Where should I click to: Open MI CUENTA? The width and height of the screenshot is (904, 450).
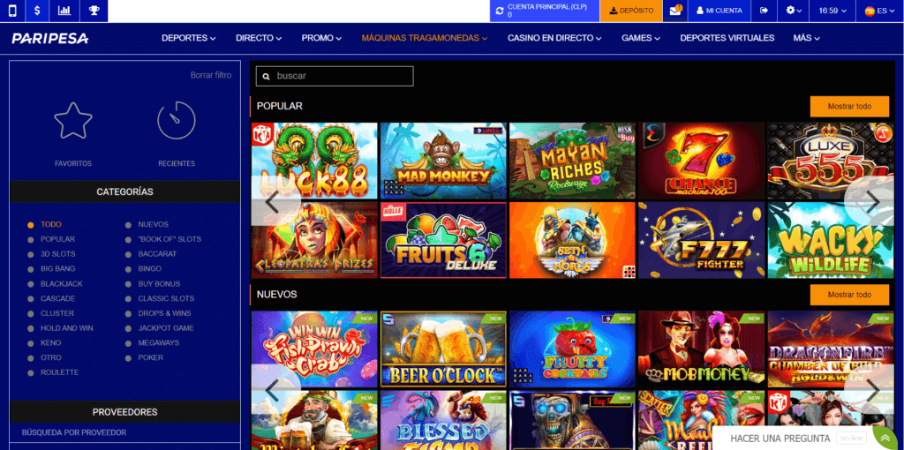point(719,11)
